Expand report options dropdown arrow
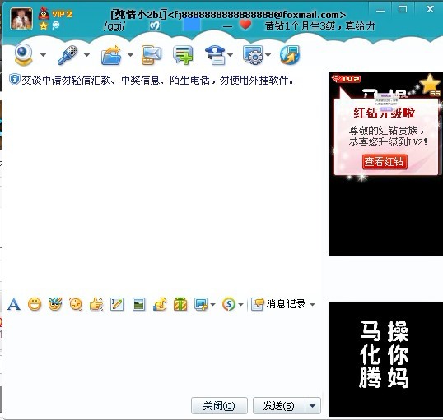The image size is (443, 420). (231, 55)
